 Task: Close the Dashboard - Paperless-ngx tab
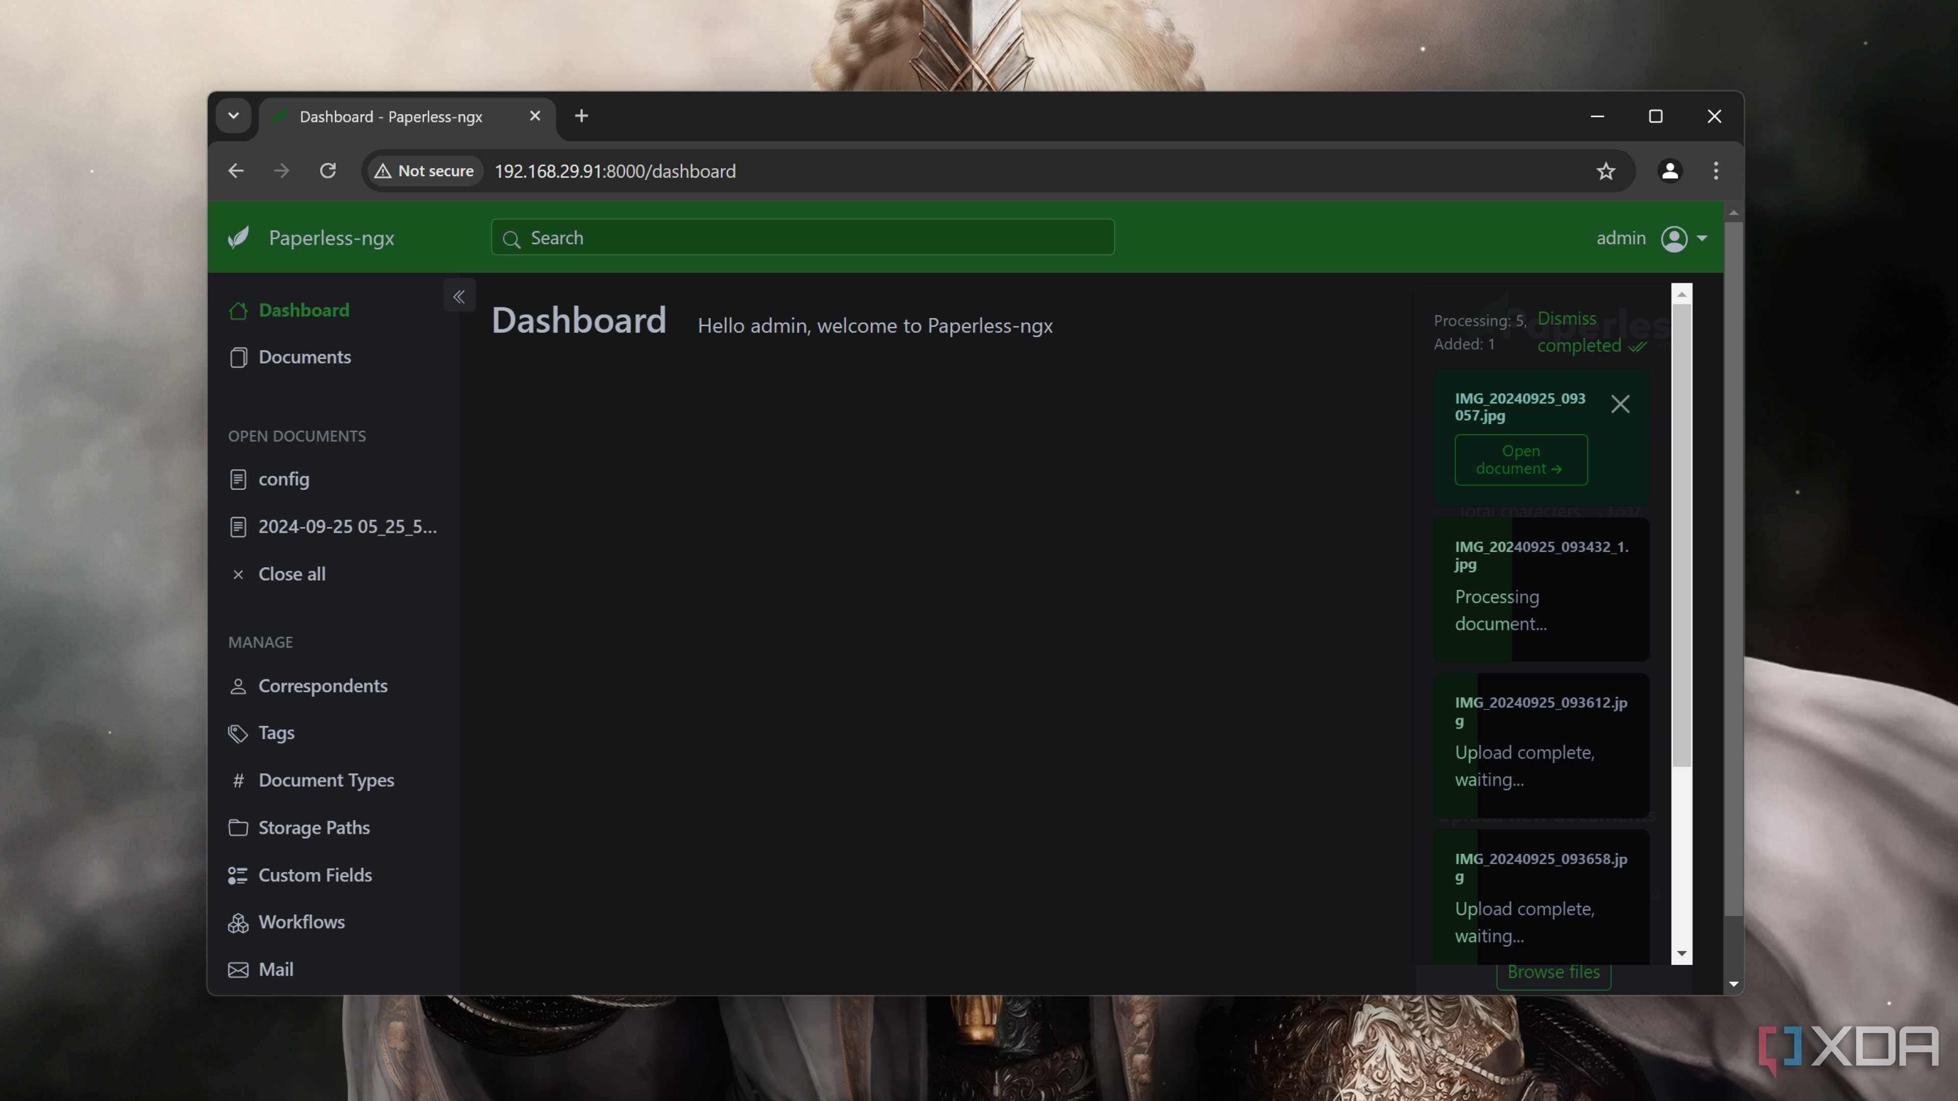pyautogui.click(x=535, y=116)
